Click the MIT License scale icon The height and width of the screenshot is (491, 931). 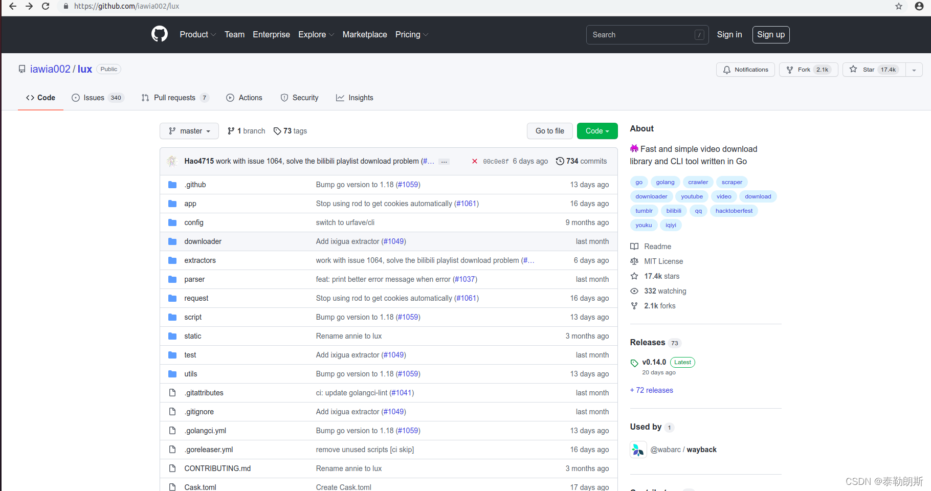pos(634,261)
